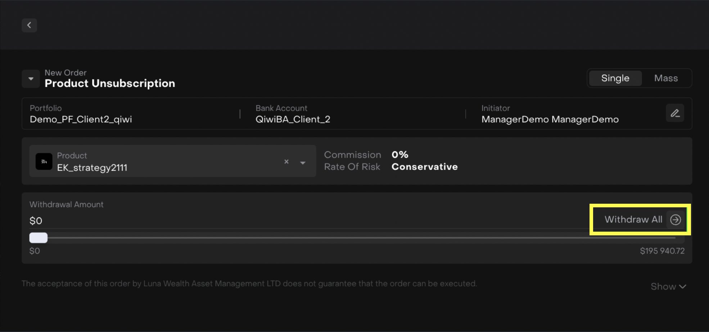The width and height of the screenshot is (709, 332).
Task: Select the QiwiBA_Client_2 bank account field
Action: click(293, 119)
